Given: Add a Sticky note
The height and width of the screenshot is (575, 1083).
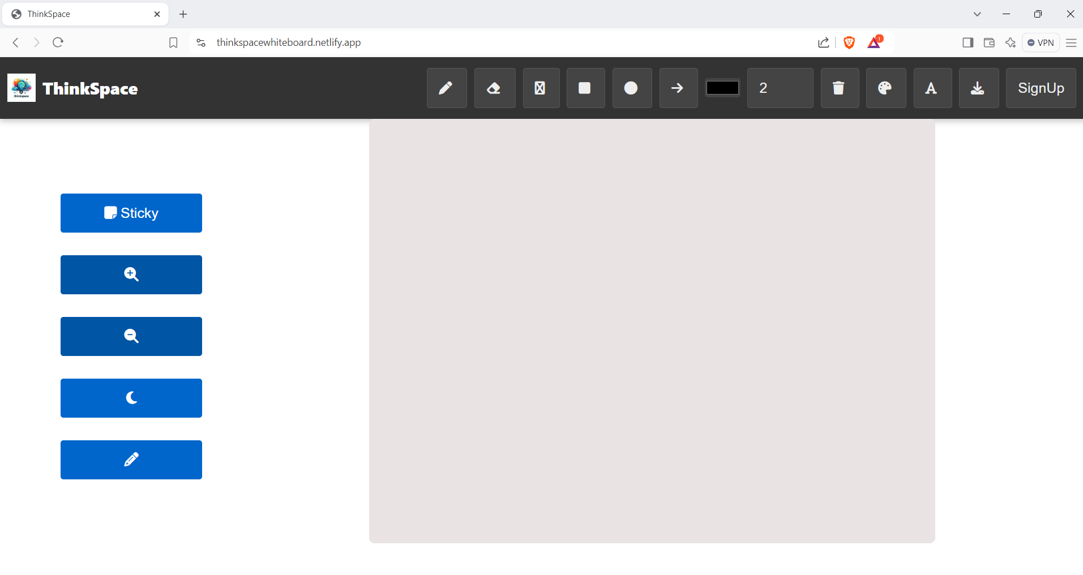Looking at the screenshot, I should pyautogui.click(x=131, y=213).
